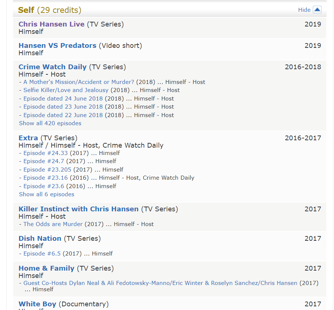The height and width of the screenshot is (310, 334).
Task: Select the 2017 year beside Killer Instinct
Action: click(x=313, y=209)
